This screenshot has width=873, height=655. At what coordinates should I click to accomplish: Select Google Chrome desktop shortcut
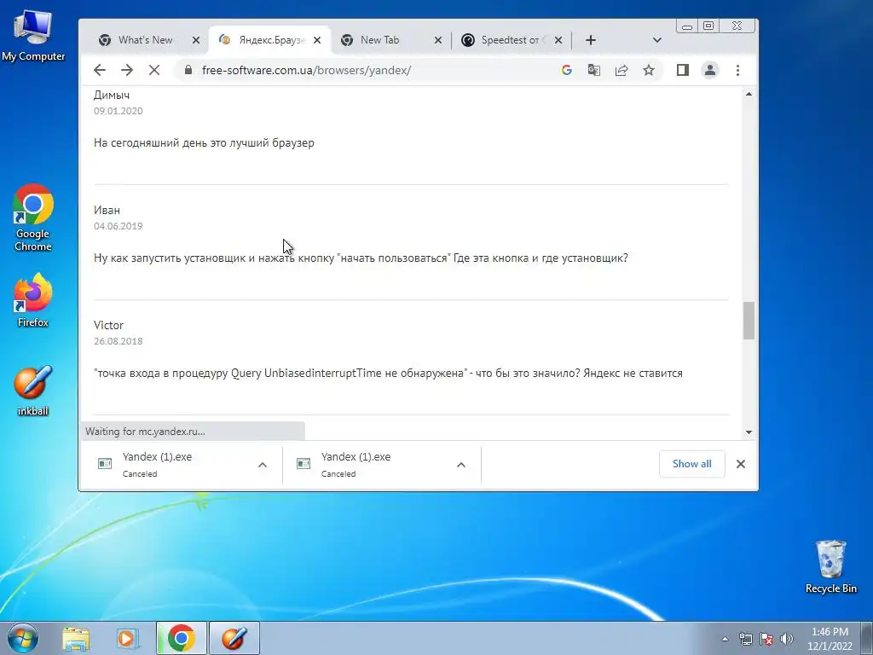point(33,217)
